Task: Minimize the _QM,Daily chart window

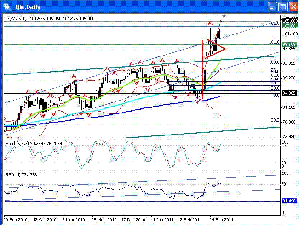Action: tap(272, 7)
